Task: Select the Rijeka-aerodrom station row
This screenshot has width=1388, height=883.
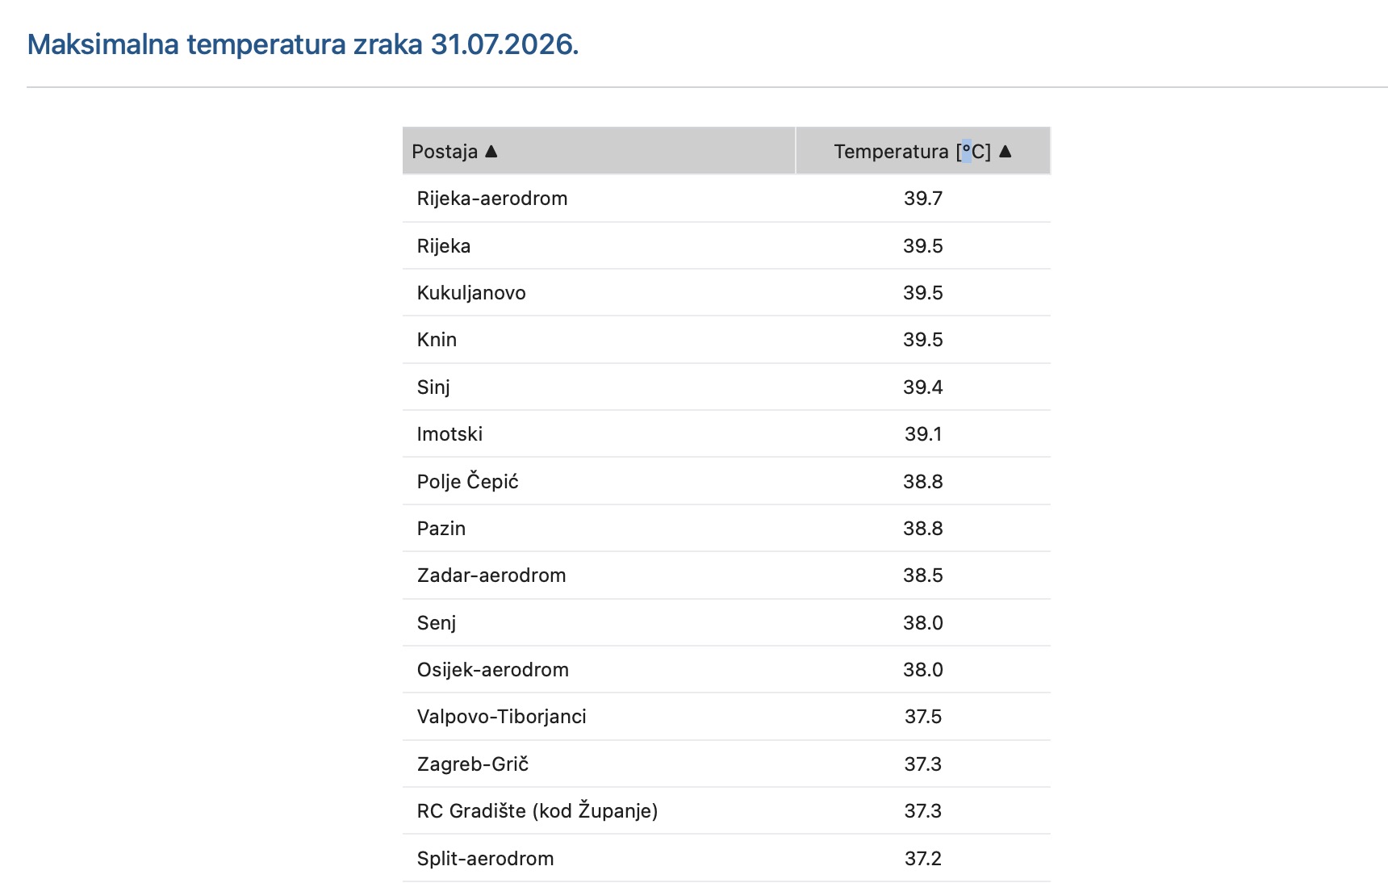Action: pyautogui.click(x=726, y=199)
